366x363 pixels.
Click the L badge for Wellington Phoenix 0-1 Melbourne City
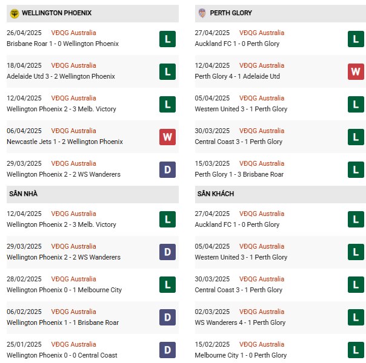click(x=167, y=285)
